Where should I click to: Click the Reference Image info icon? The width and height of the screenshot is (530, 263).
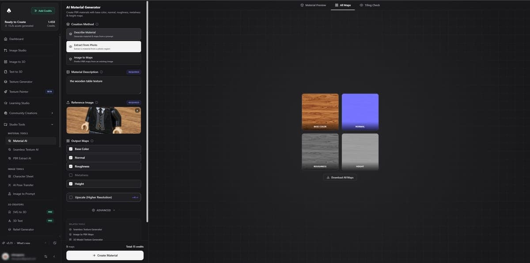coord(97,102)
